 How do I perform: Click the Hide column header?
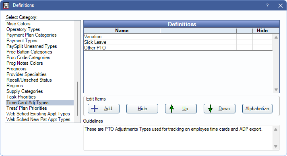pyautogui.click(x=262, y=31)
